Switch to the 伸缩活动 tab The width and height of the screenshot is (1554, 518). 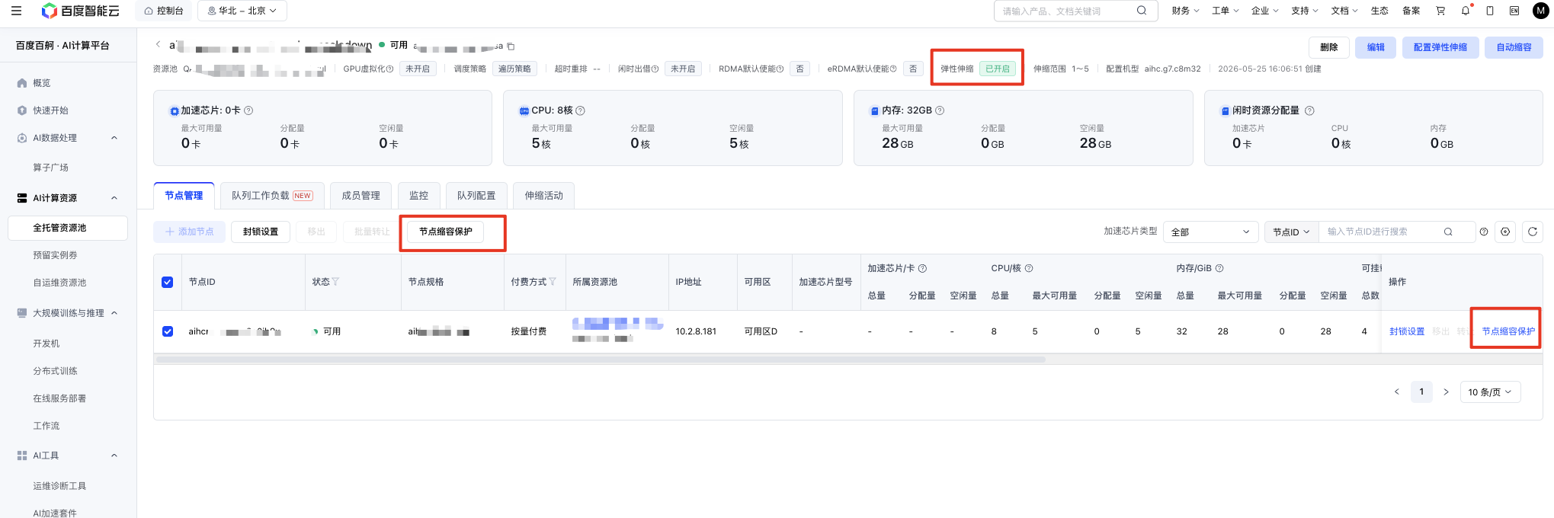tap(543, 196)
